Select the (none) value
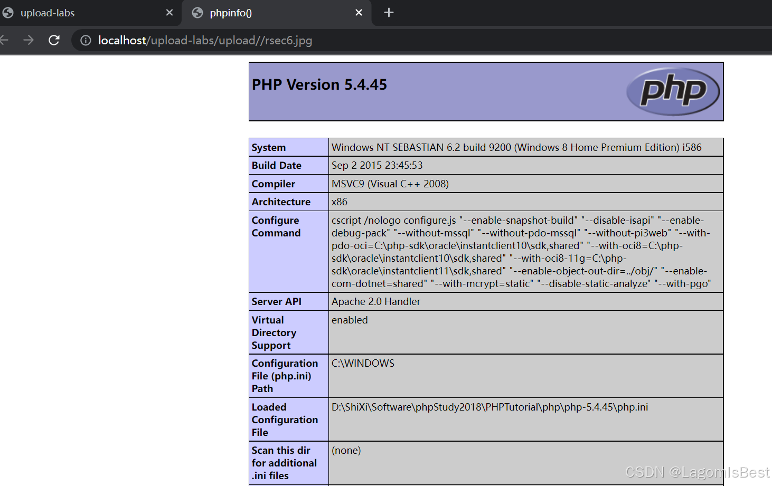The height and width of the screenshot is (486, 772). coord(346,450)
